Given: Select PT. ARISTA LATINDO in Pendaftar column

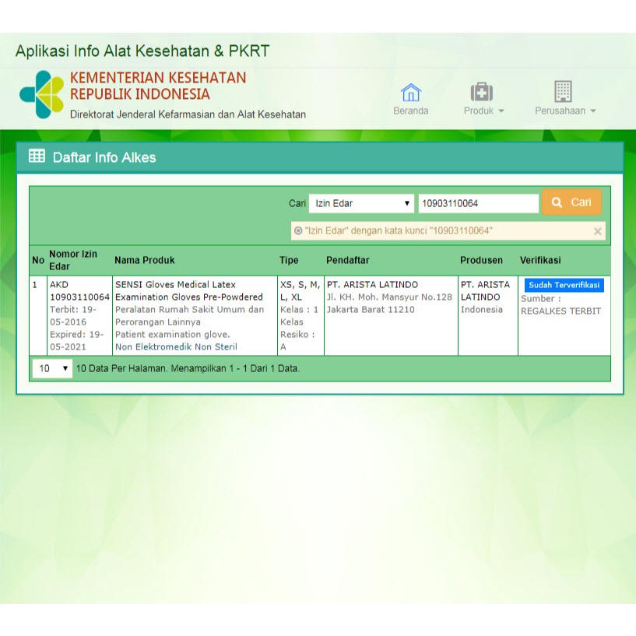Looking at the screenshot, I should pyautogui.click(x=372, y=285).
